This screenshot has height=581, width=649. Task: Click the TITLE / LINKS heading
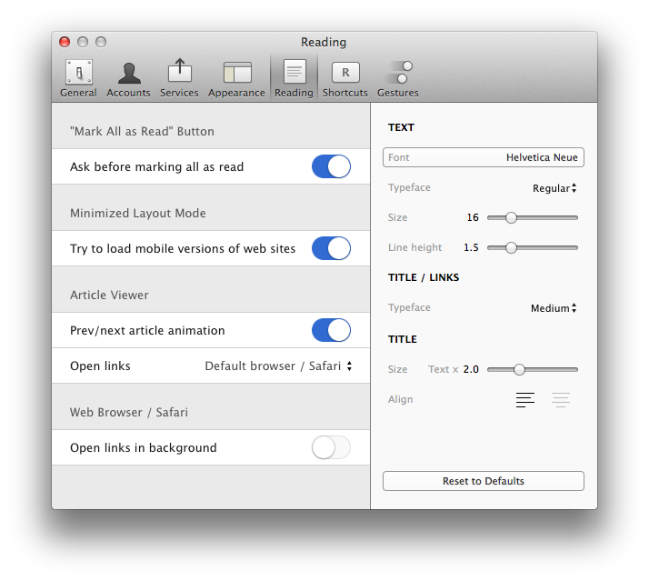pos(424,277)
